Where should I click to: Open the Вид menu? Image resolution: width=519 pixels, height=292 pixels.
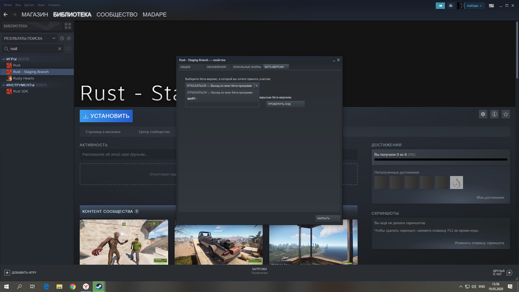18,5
